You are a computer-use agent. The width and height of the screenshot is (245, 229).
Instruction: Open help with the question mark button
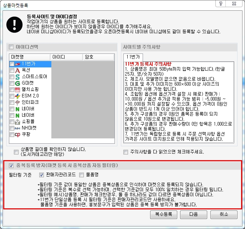tap(221, 4)
